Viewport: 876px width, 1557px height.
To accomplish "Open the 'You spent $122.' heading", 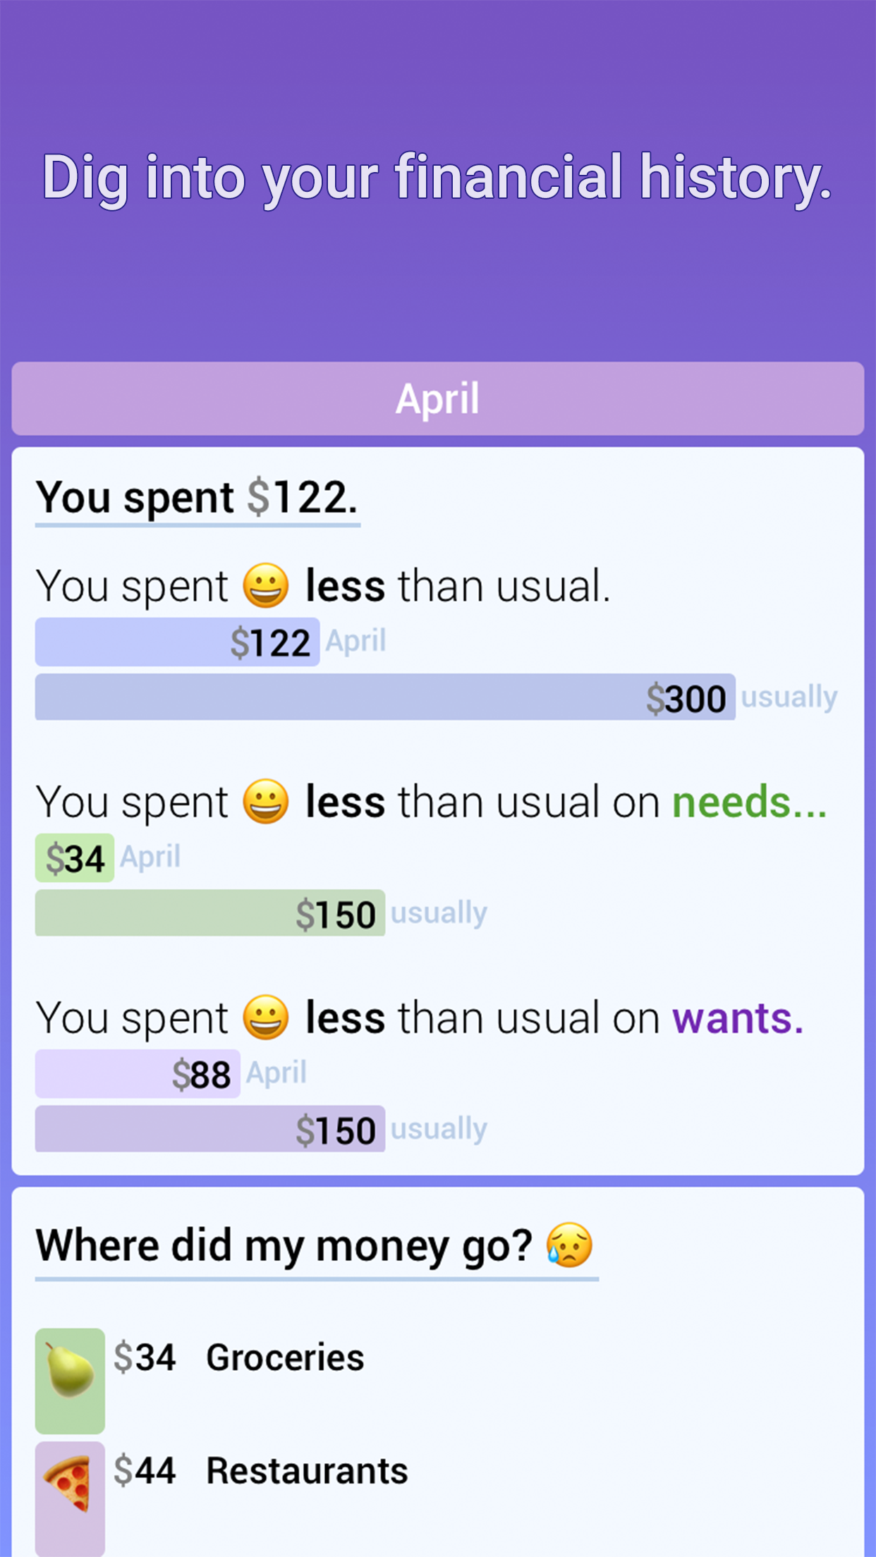I will point(197,498).
